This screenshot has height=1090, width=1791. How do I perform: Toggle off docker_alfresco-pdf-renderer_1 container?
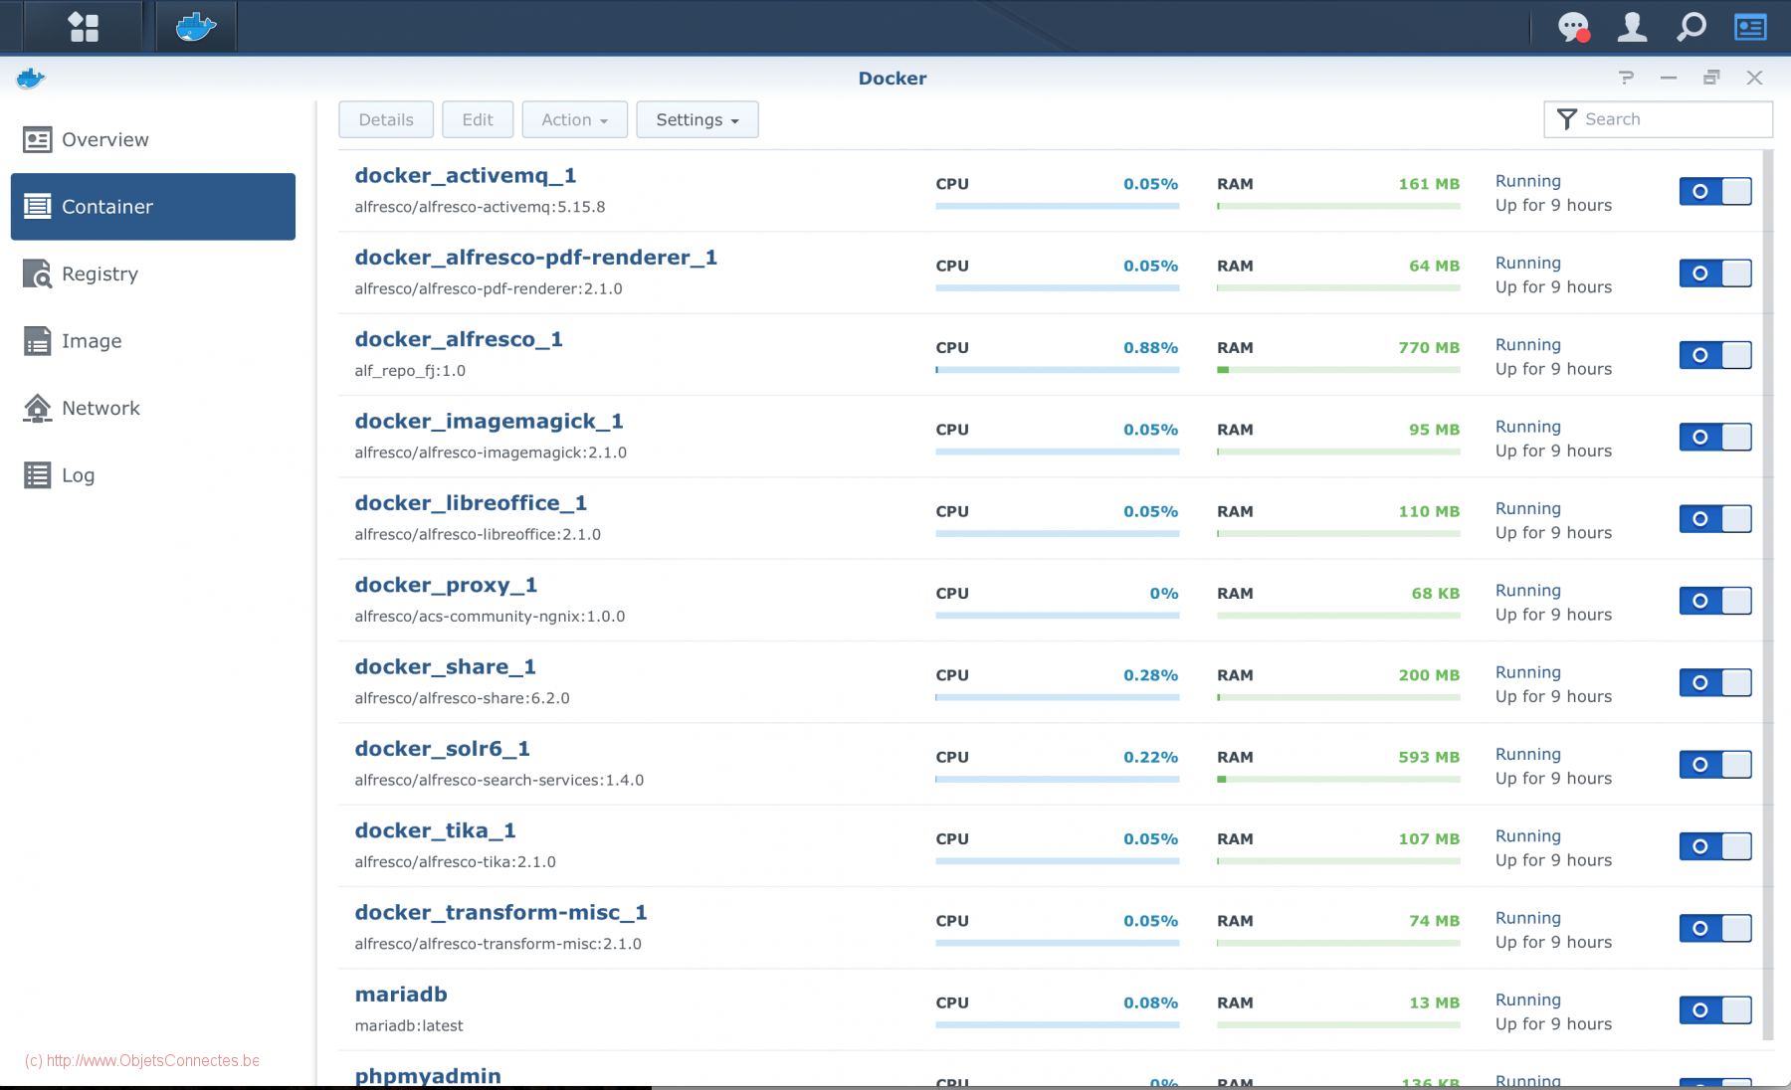click(x=1715, y=273)
